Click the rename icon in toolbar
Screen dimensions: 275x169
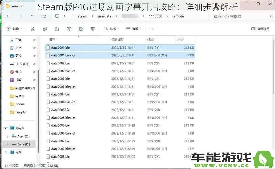(x=69, y=29)
